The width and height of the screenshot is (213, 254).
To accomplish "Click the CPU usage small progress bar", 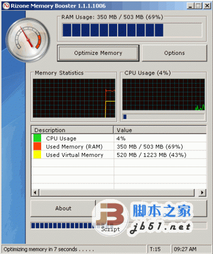I will (x=163, y=117).
